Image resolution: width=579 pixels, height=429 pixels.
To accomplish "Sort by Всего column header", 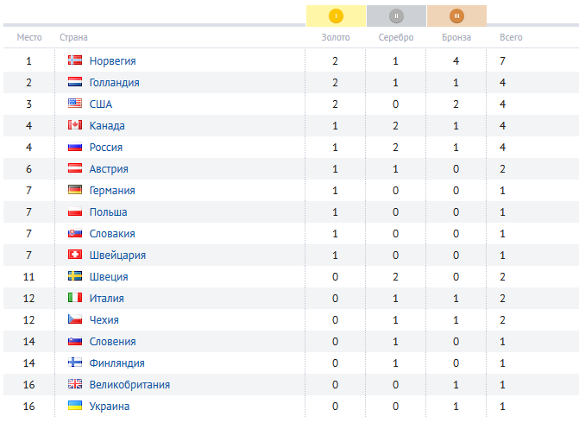I will point(511,37).
